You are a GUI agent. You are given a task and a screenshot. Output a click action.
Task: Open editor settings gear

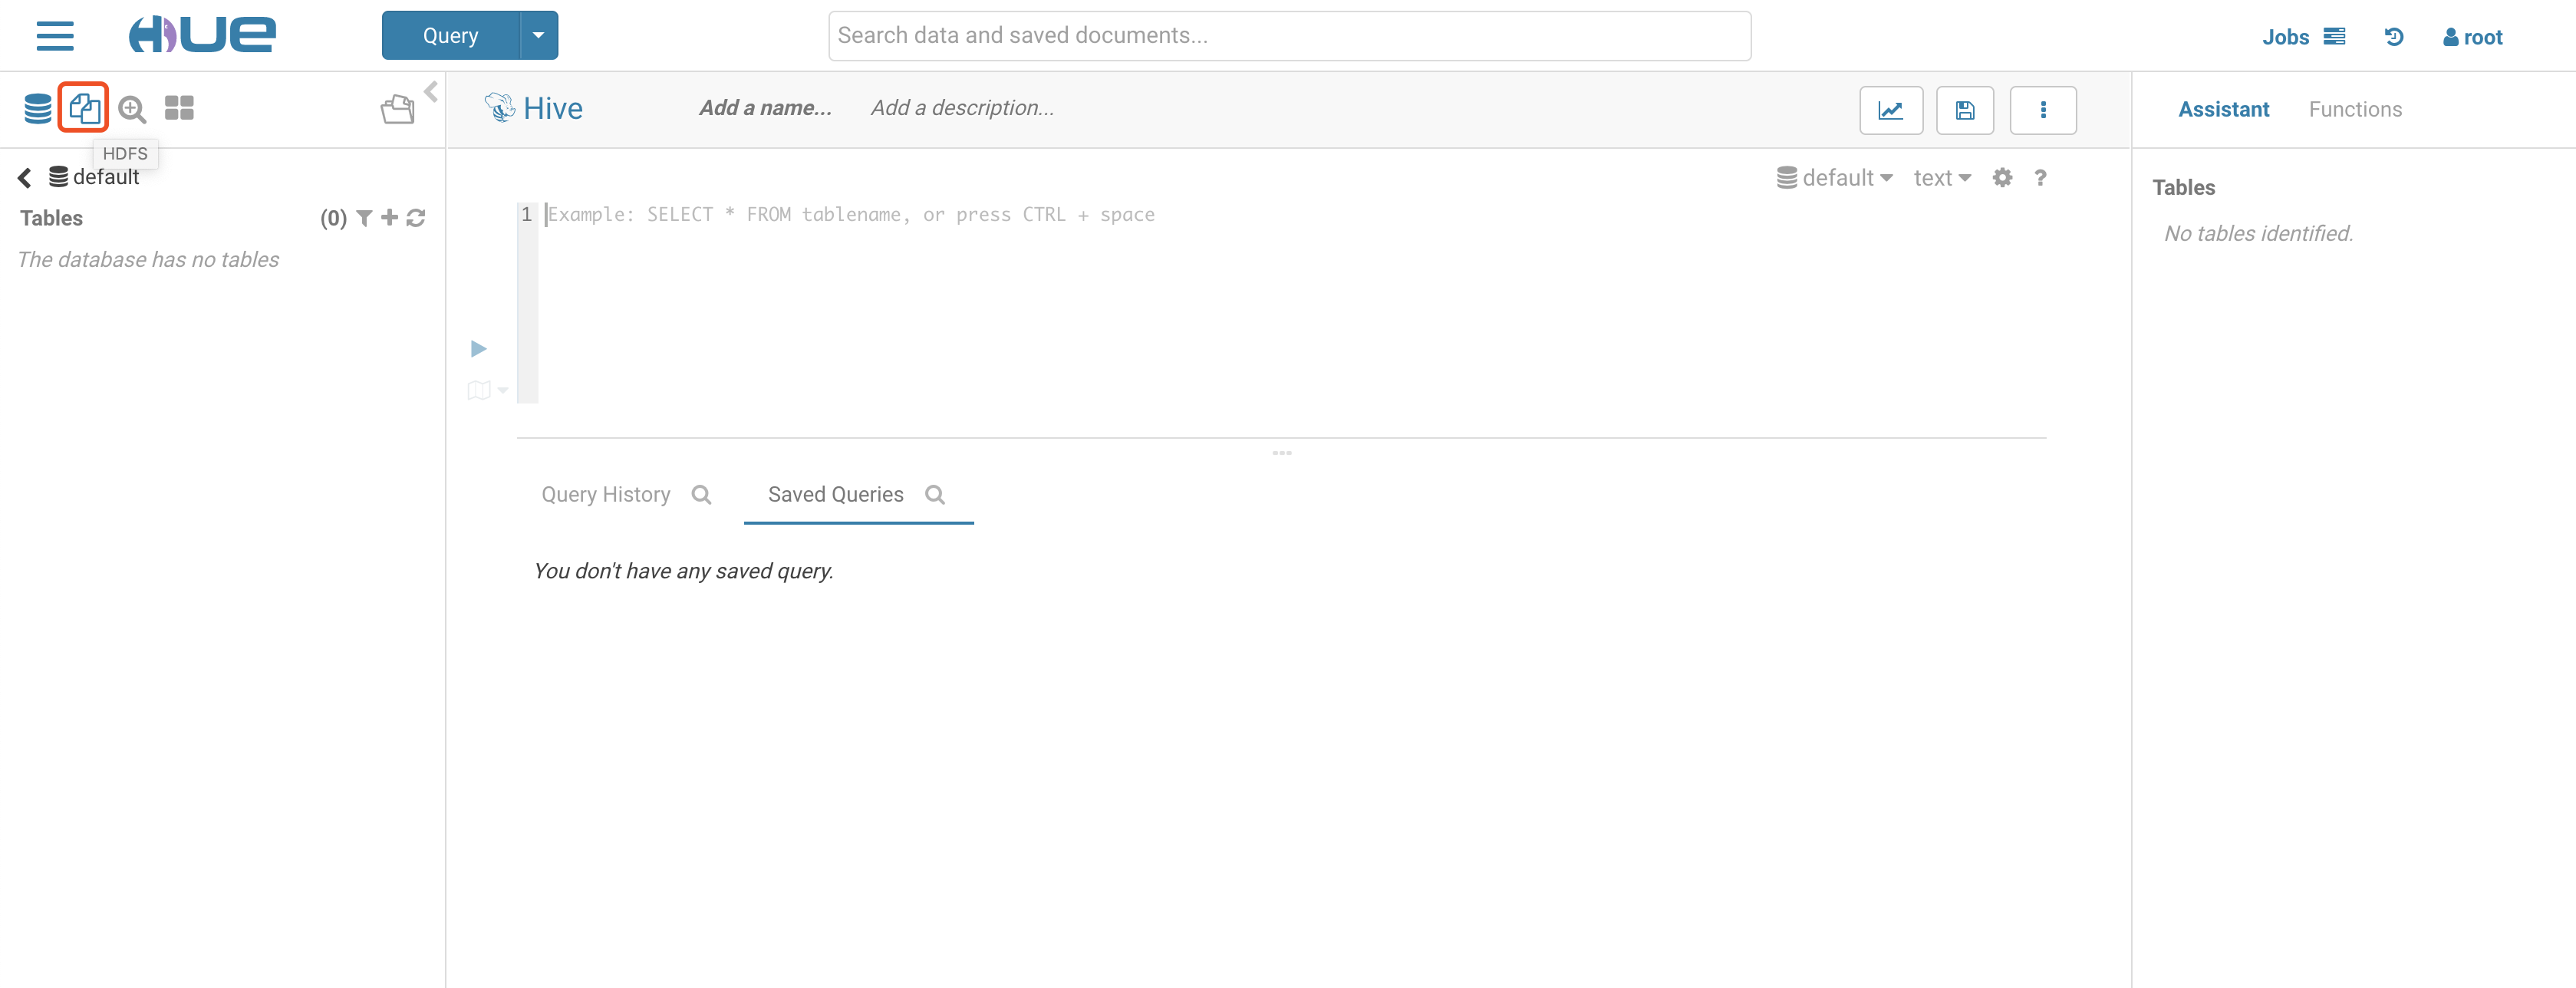pos(2002,178)
